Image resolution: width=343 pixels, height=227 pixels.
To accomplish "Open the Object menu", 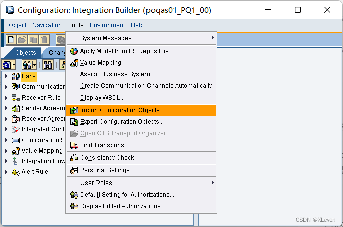I will click(x=18, y=25).
